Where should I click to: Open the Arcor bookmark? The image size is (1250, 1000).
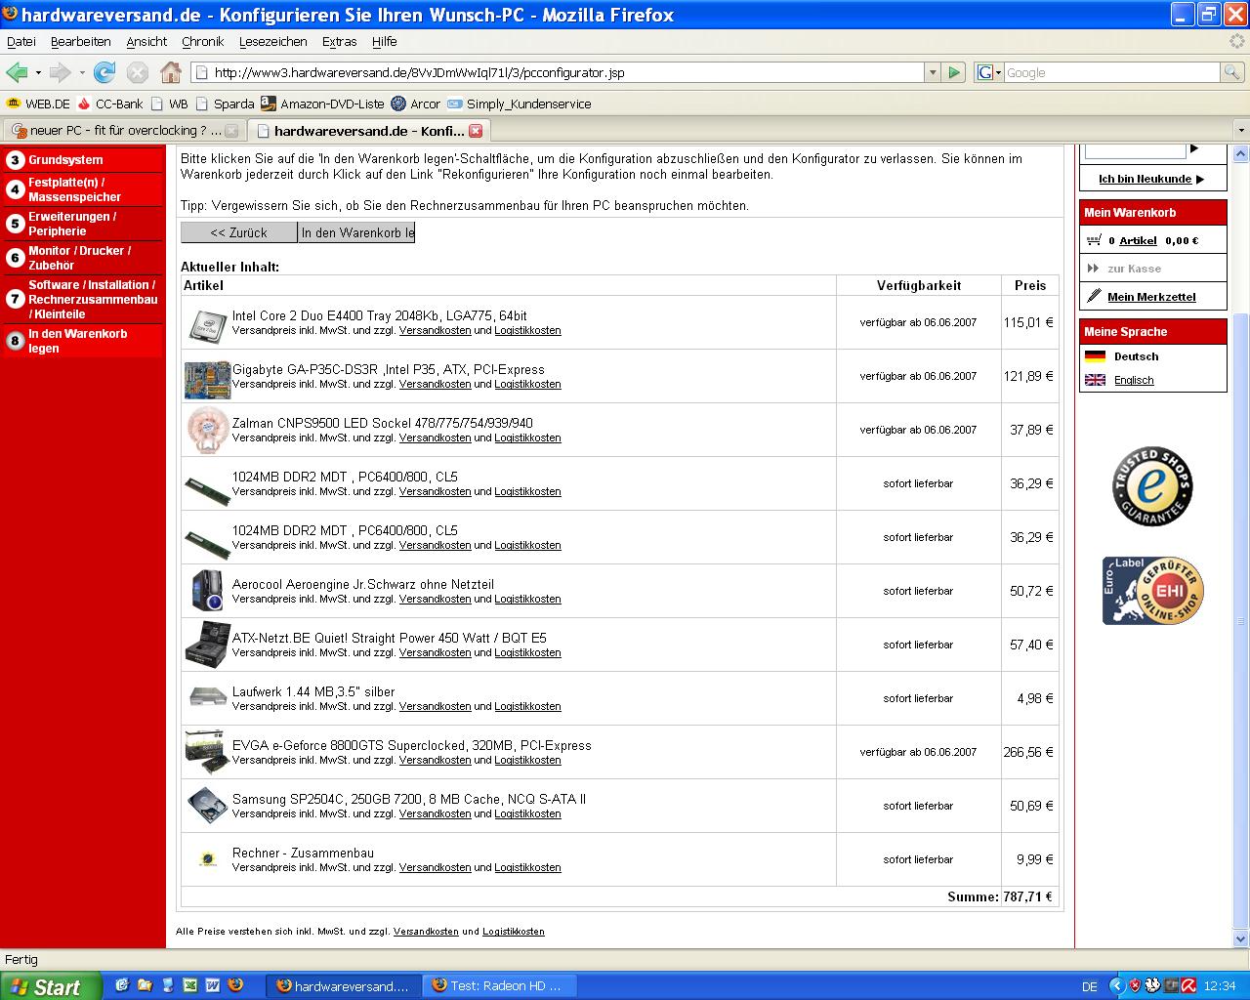click(x=416, y=104)
